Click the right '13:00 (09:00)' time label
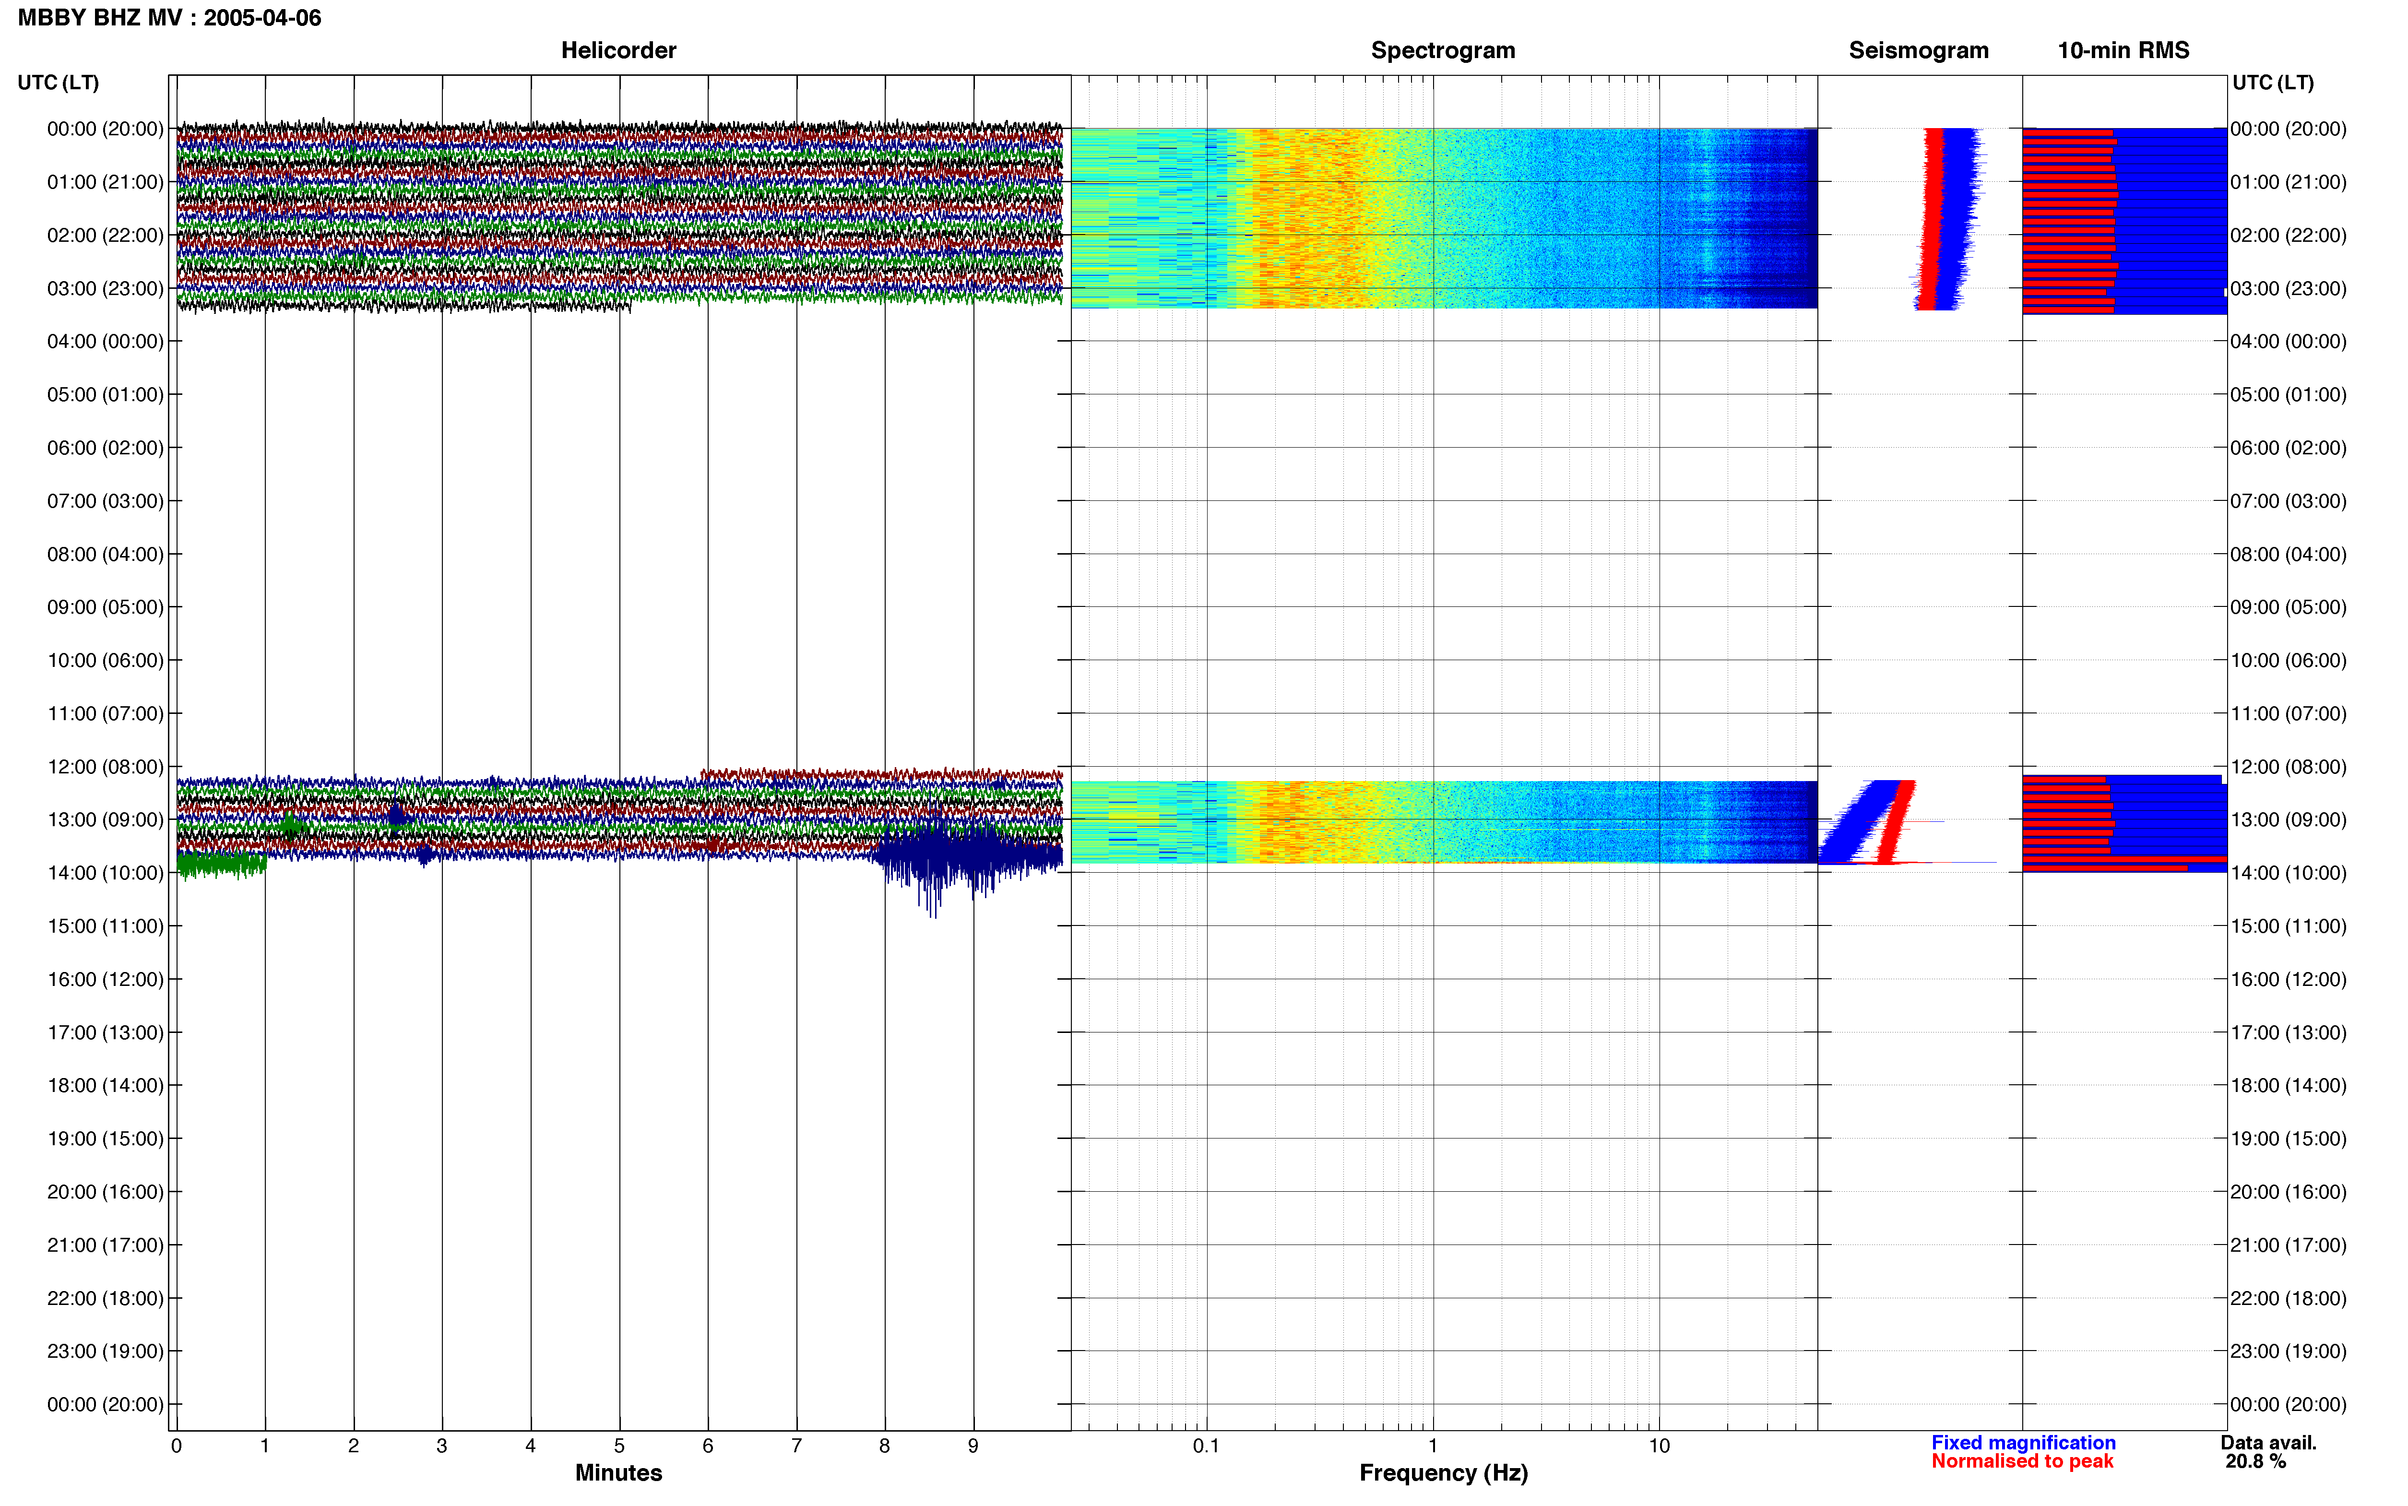This screenshot has height=1506, width=2408. coord(2289,820)
